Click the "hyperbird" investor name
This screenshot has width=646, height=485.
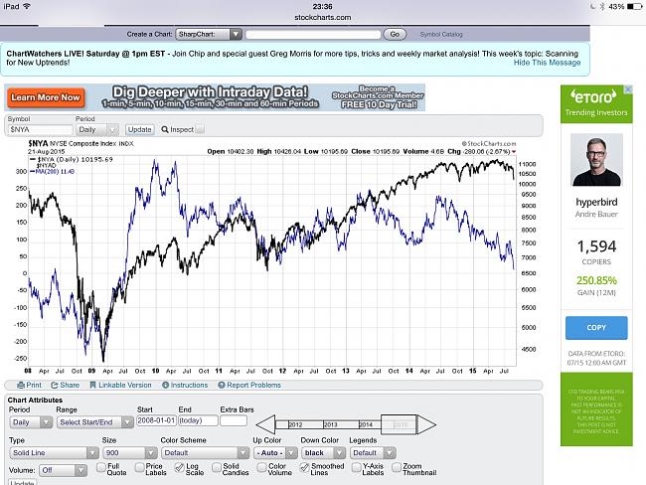(x=596, y=202)
